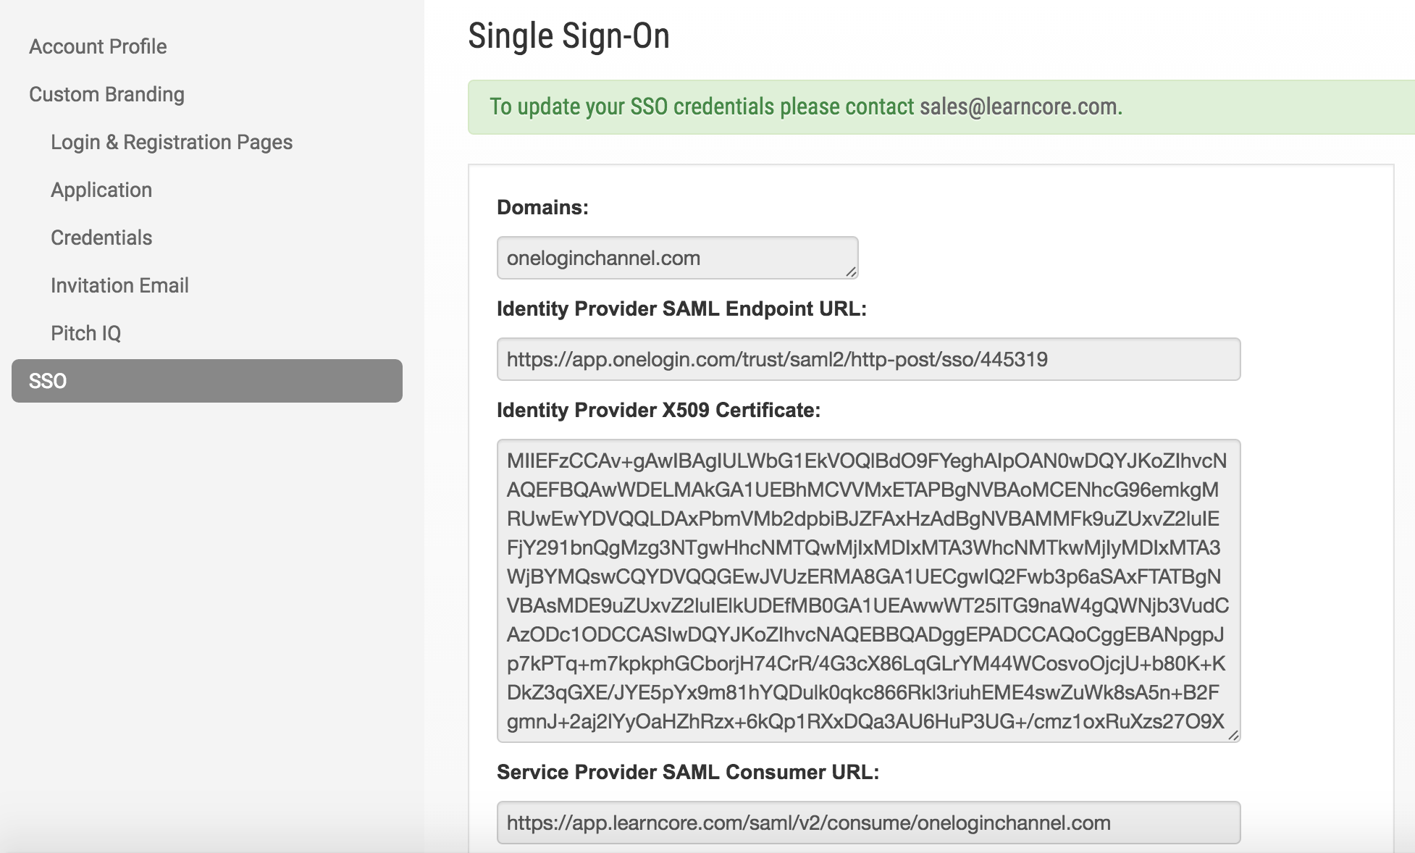Open the Account Profile settings page
The height and width of the screenshot is (853, 1415).
click(x=98, y=46)
